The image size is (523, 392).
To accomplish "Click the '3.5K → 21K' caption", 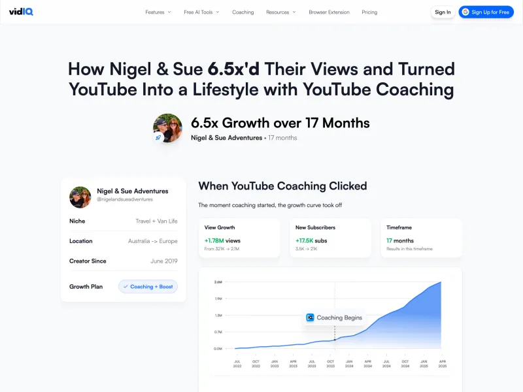I will pyautogui.click(x=306, y=249).
